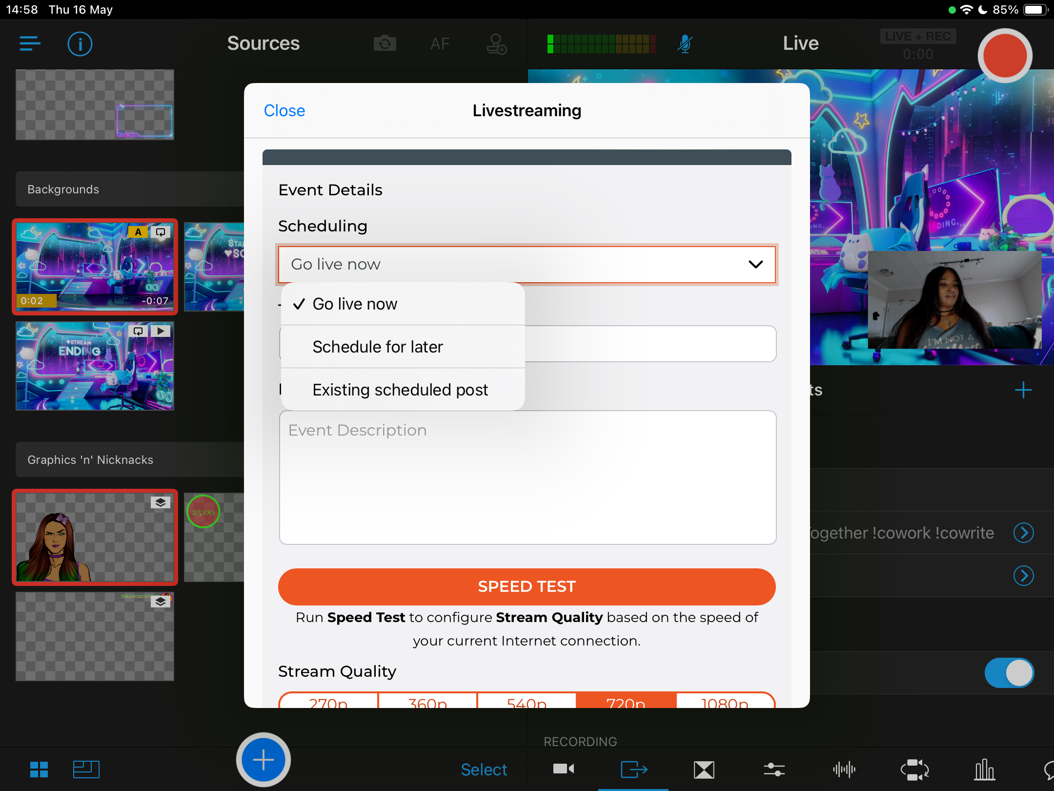Tap the lower right-facing chevron arrow
Viewport: 1054px width, 791px height.
pos(1024,576)
